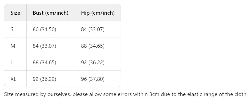251x102 pixels.
Task: Select the M size cell
Action: pyautogui.click(x=15, y=46)
